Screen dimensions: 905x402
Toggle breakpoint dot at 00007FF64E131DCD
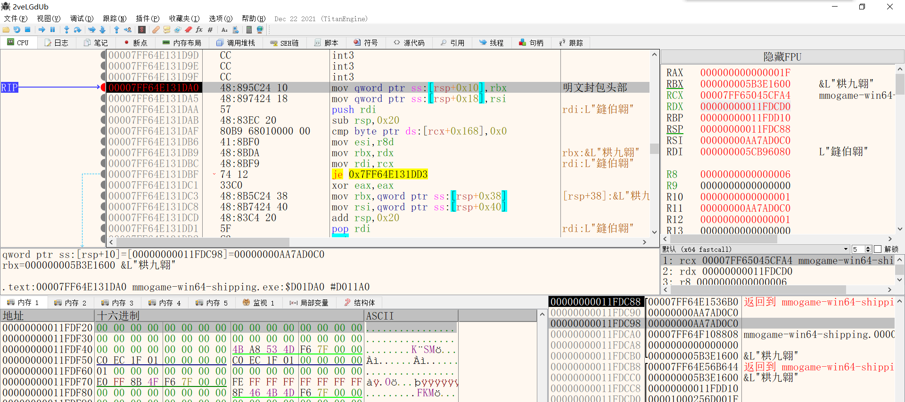point(103,217)
